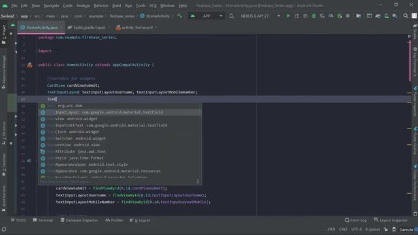Click the Apply Changes and Restart icon
The image size is (418, 235).
(x=297, y=16)
